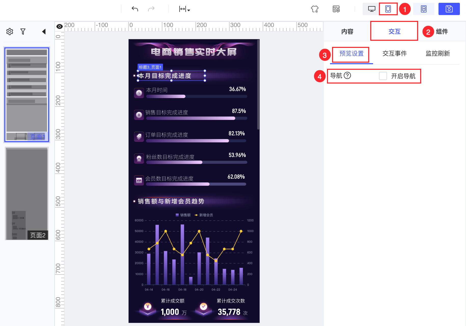Click the blue save icon

(x=449, y=9)
